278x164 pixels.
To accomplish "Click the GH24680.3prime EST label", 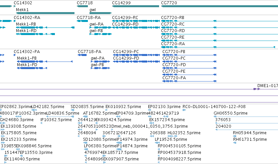I will (x=17, y=120).
